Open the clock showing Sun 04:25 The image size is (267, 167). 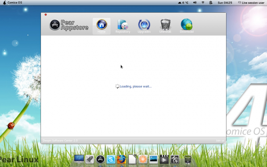pos(225,3)
